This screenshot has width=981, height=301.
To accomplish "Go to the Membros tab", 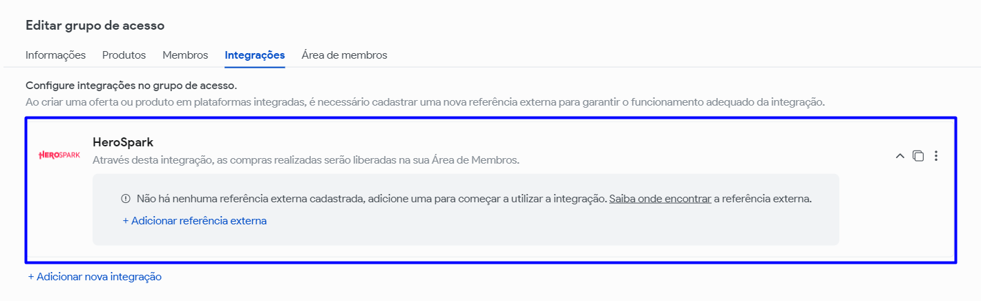I will (185, 55).
